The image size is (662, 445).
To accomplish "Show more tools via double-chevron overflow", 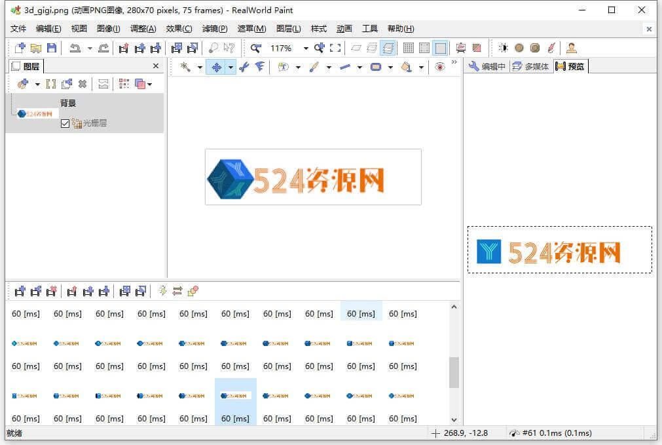I will click(x=454, y=62).
